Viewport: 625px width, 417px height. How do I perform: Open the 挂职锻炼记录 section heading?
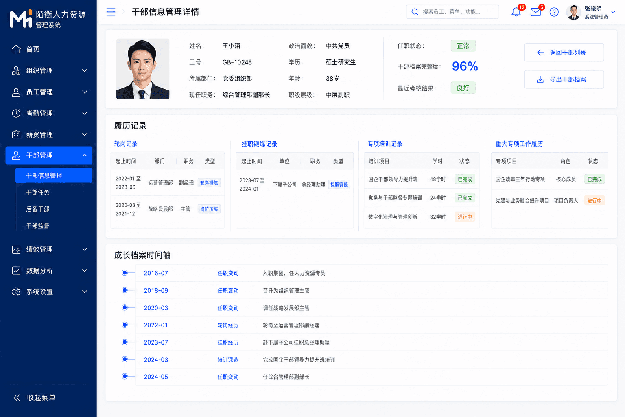pyautogui.click(x=259, y=144)
